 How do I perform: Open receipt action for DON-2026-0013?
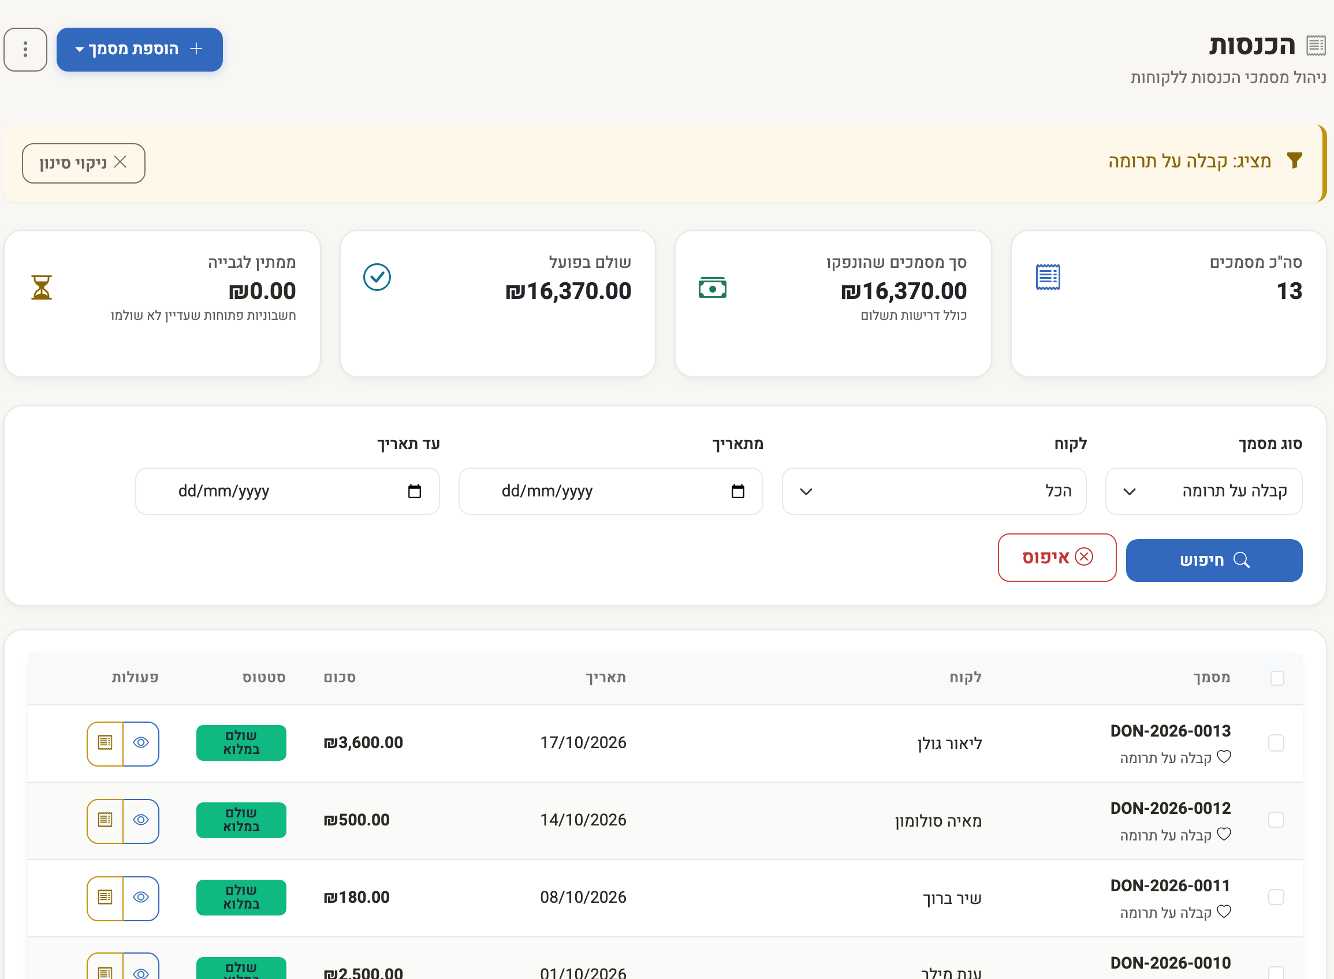(105, 743)
